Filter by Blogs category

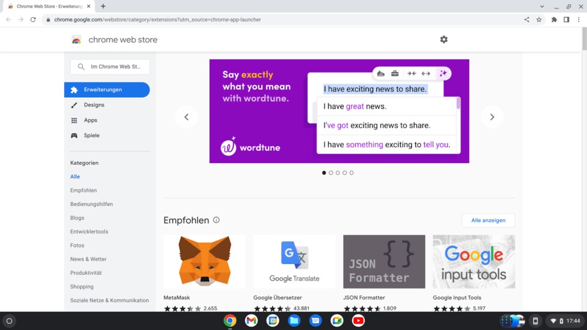pos(77,218)
